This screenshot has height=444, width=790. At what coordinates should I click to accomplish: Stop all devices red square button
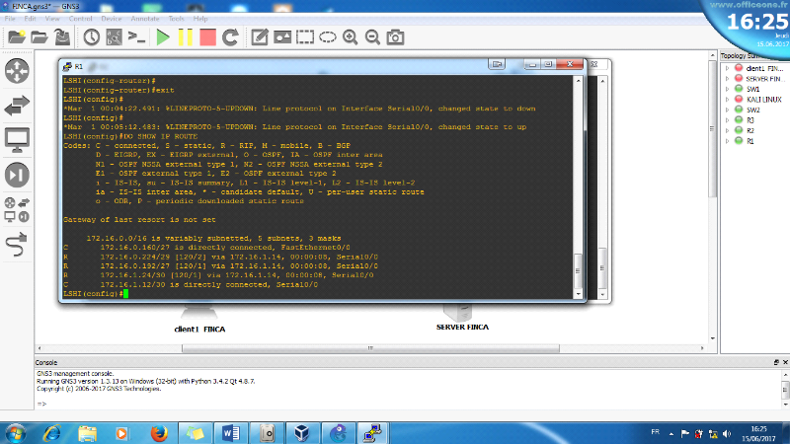[x=207, y=37]
